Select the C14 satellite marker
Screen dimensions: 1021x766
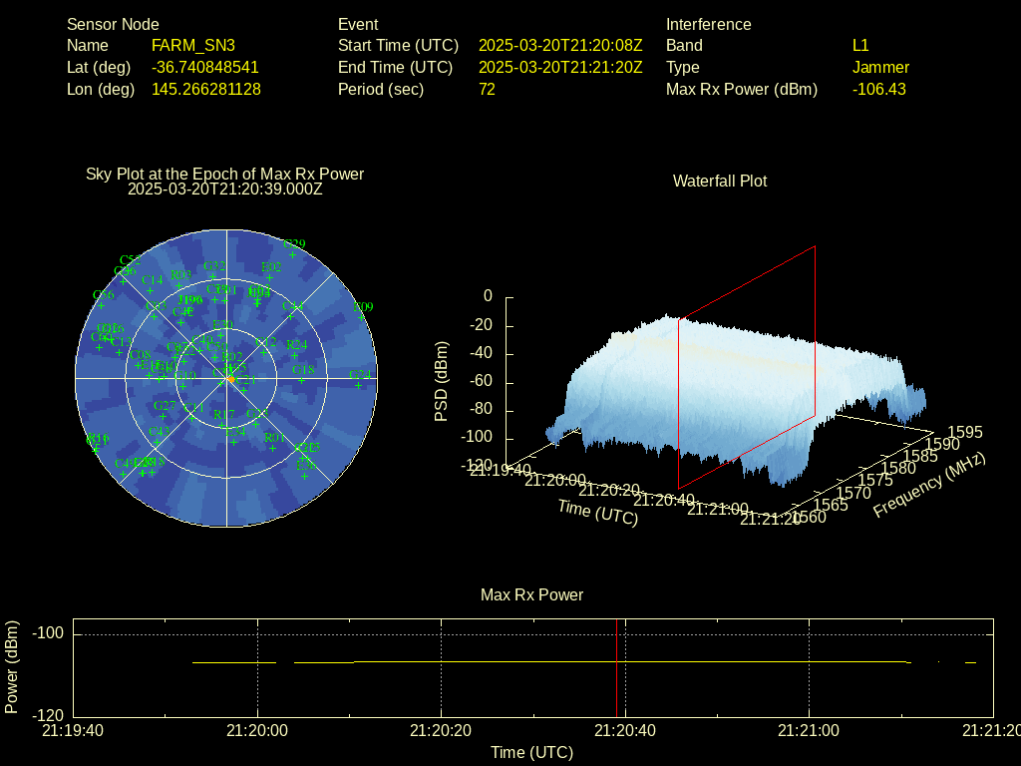[x=152, y=290]
